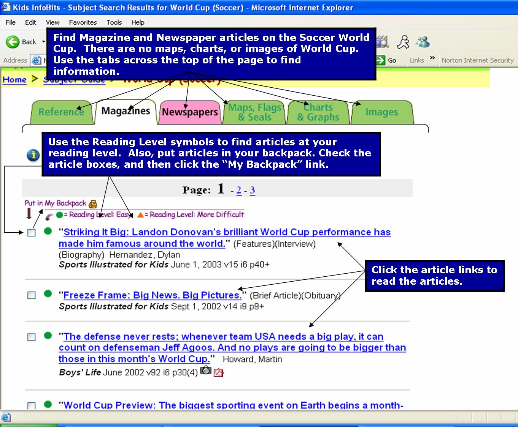The width and height of the screenshot is (518, 427).
Task: Open the Freeze Frame: Big News article
Action: pyautogui.click(x=153, y=295)
